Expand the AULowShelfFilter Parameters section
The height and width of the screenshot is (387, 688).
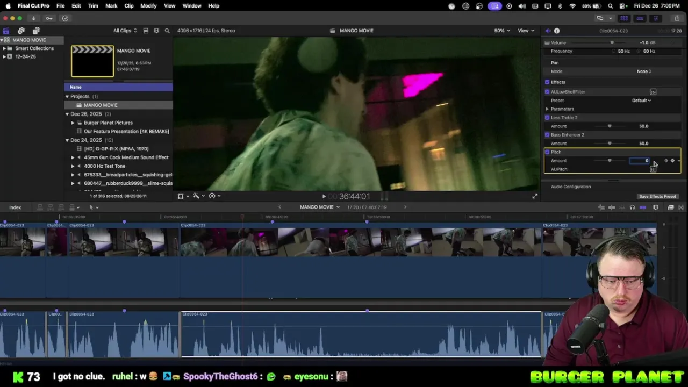(547, 109)
